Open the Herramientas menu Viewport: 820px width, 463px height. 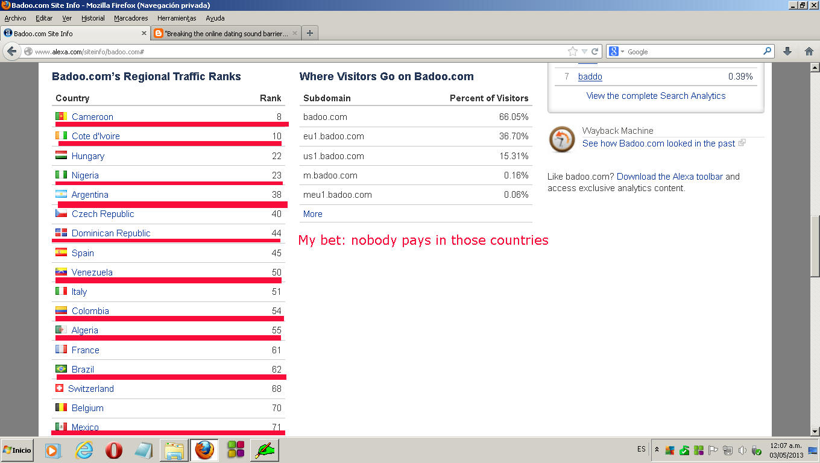pos(177,18)
